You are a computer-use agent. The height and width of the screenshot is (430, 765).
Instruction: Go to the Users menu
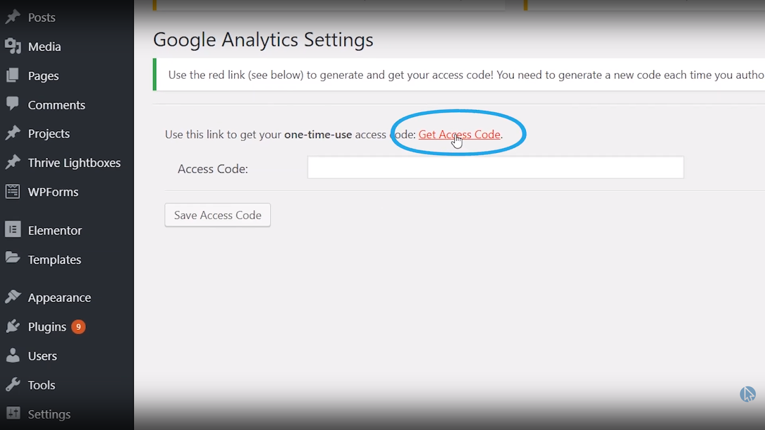[x=43, y=356]
